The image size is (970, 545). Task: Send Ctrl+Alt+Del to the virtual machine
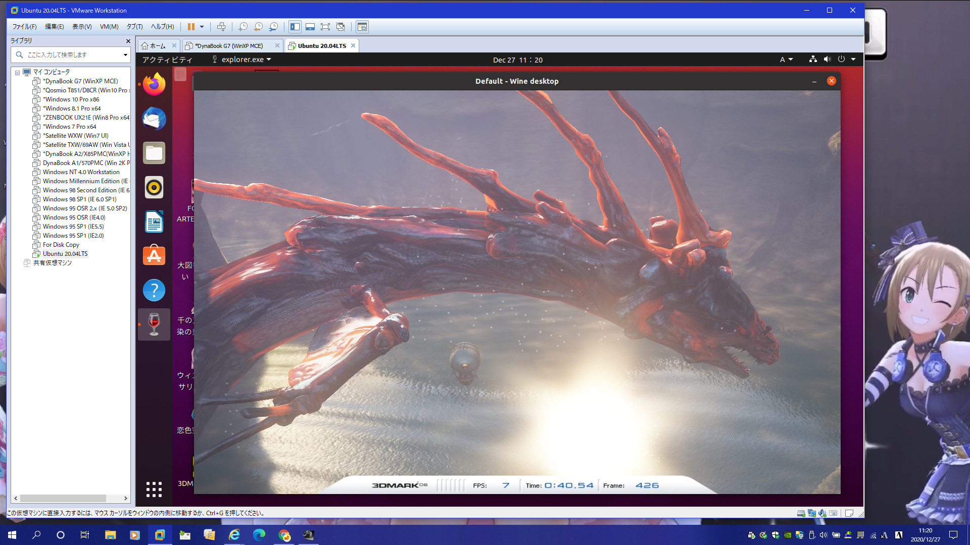pyautogui.click(x=221, y=27)
